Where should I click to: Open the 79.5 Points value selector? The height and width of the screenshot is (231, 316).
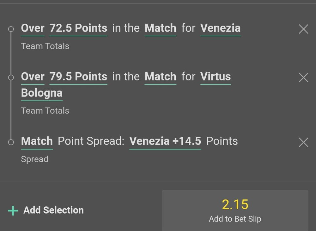78,77
